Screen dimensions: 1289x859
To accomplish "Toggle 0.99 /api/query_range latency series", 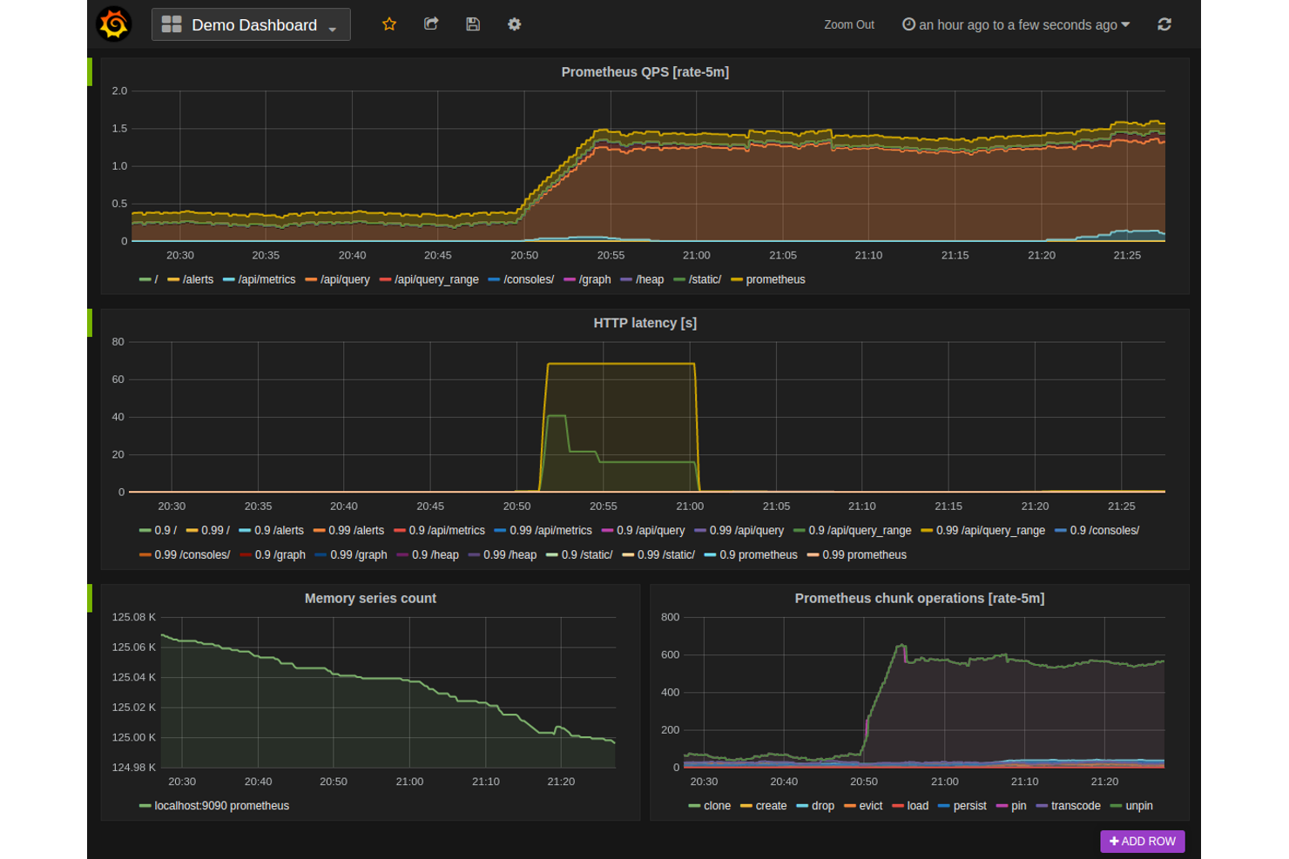I will [990, 530].
